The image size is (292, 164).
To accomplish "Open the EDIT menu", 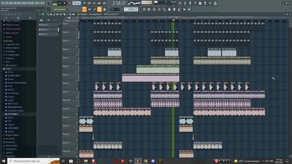I will tap(7, 3).
